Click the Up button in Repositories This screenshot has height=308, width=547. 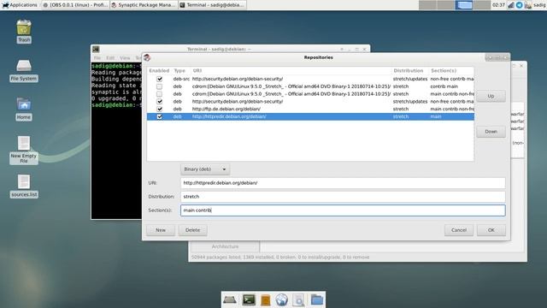pos(491,96)
